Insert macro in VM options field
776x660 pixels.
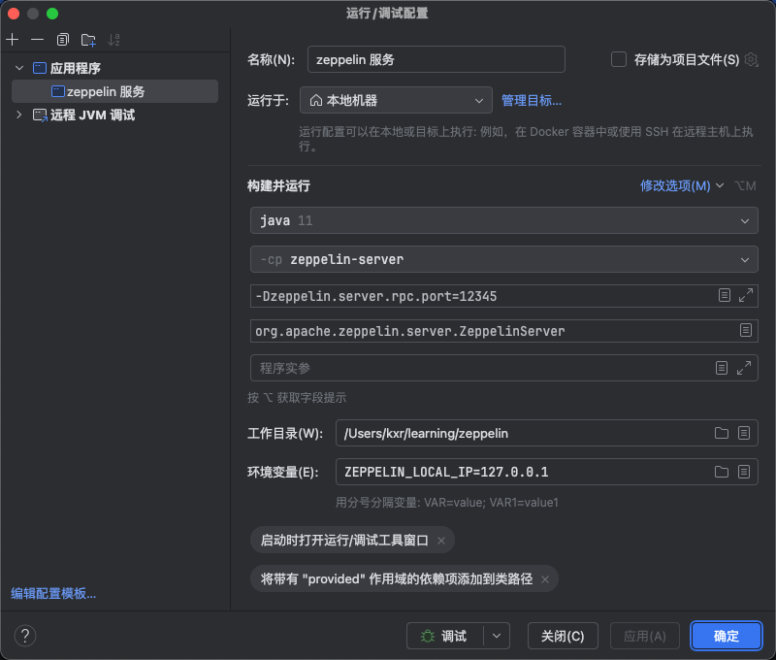coord(724,296)
